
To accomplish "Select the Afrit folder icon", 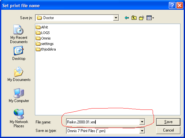I will pos(38,27).
